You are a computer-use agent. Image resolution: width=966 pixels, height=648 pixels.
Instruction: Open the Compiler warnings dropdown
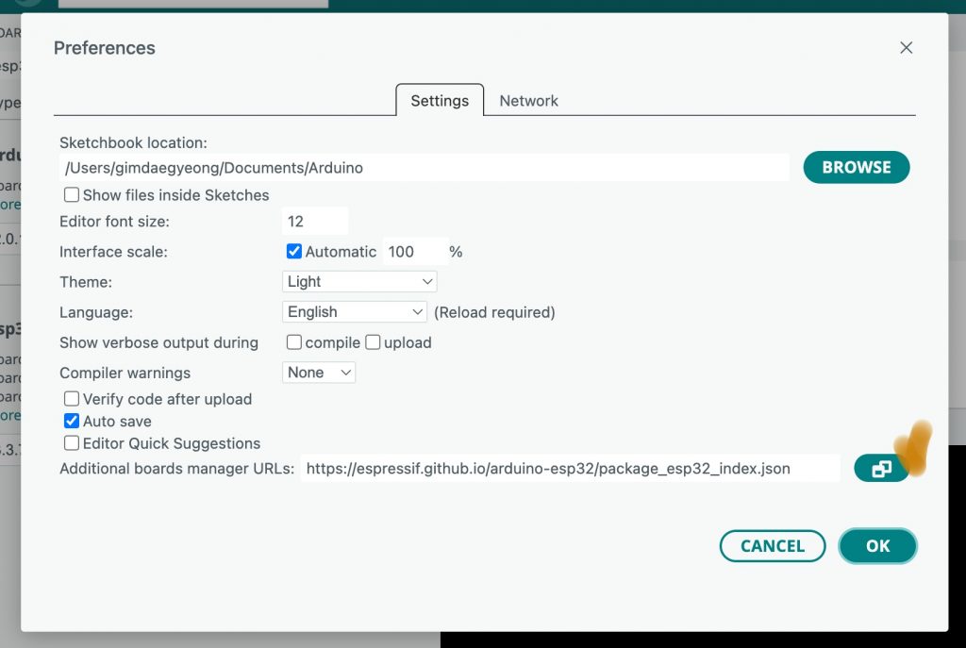pyautogui.click(x=319, y=373)
